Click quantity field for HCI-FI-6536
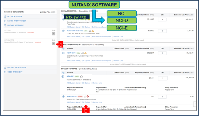Viewport: 199px width, 117px height. coord(162,53)
